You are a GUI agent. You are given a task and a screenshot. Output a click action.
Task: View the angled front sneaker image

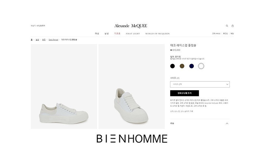point(132,87)
